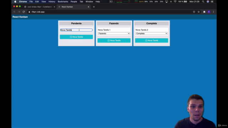The height and width of the screenshot is (128, 228).
Task: Open the Edit menu
Action: 37,1
